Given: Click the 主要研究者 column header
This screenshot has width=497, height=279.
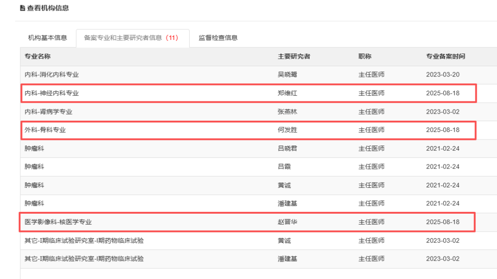Looking at the screenshot, I should (294, 56).
